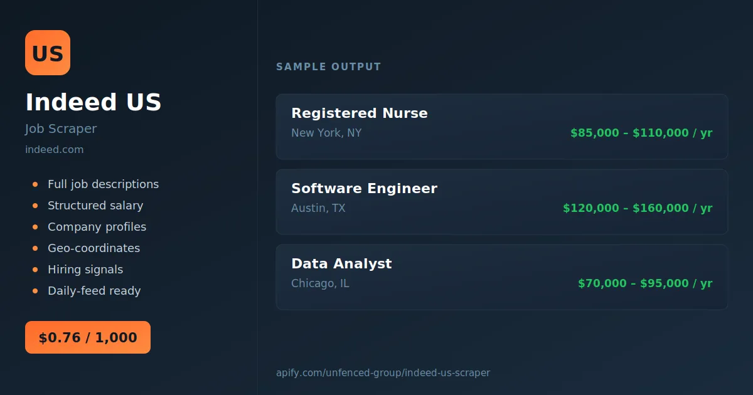Click the orange US logo icon
Viewport: 753px width, 395px height.
(48, 53)
